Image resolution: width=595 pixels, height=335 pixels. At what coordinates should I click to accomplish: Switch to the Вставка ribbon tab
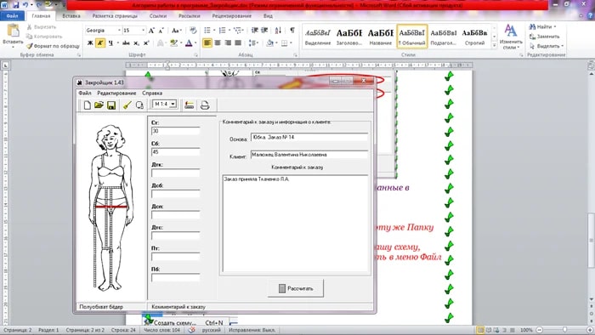(71, 16)
